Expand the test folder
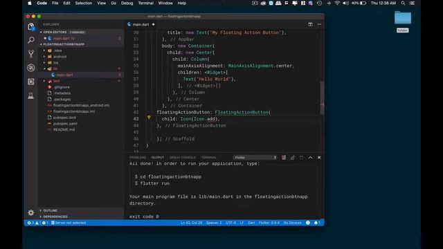The width and height of the screenshot is (443, 249). (x=44, y=81)
